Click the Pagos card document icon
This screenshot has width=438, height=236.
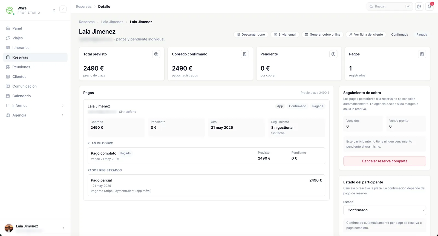tap(422, 54)
